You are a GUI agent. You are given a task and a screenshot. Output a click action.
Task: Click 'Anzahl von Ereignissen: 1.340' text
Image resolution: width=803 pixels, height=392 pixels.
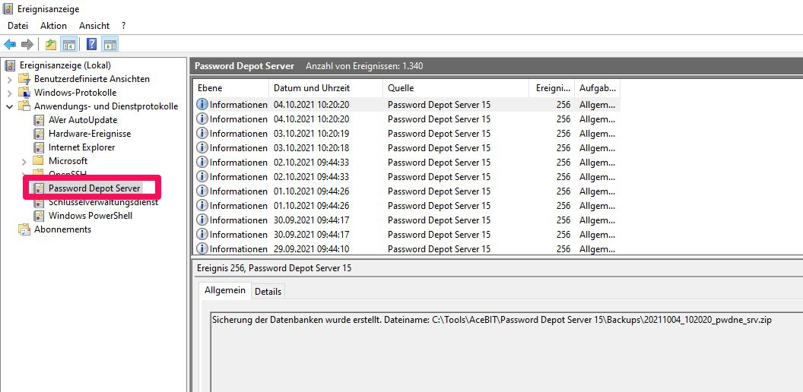coord(364,66)
